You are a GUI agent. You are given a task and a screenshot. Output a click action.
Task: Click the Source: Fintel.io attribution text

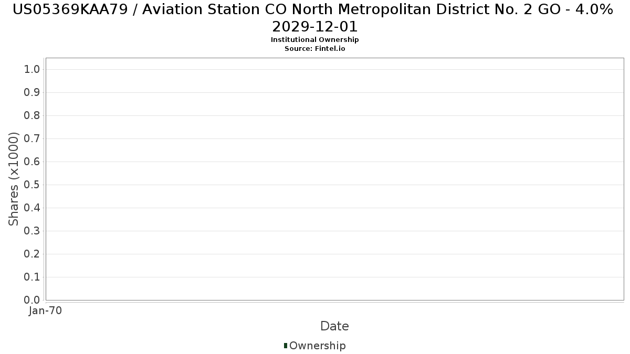click(314, 48)
